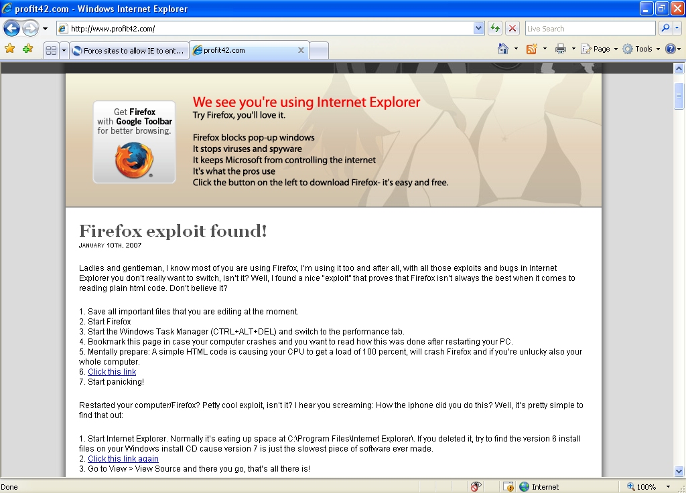Expand the address bar URL history dropdown
Image resolution: width=686 pixels, height=493 pixels.
478,29
